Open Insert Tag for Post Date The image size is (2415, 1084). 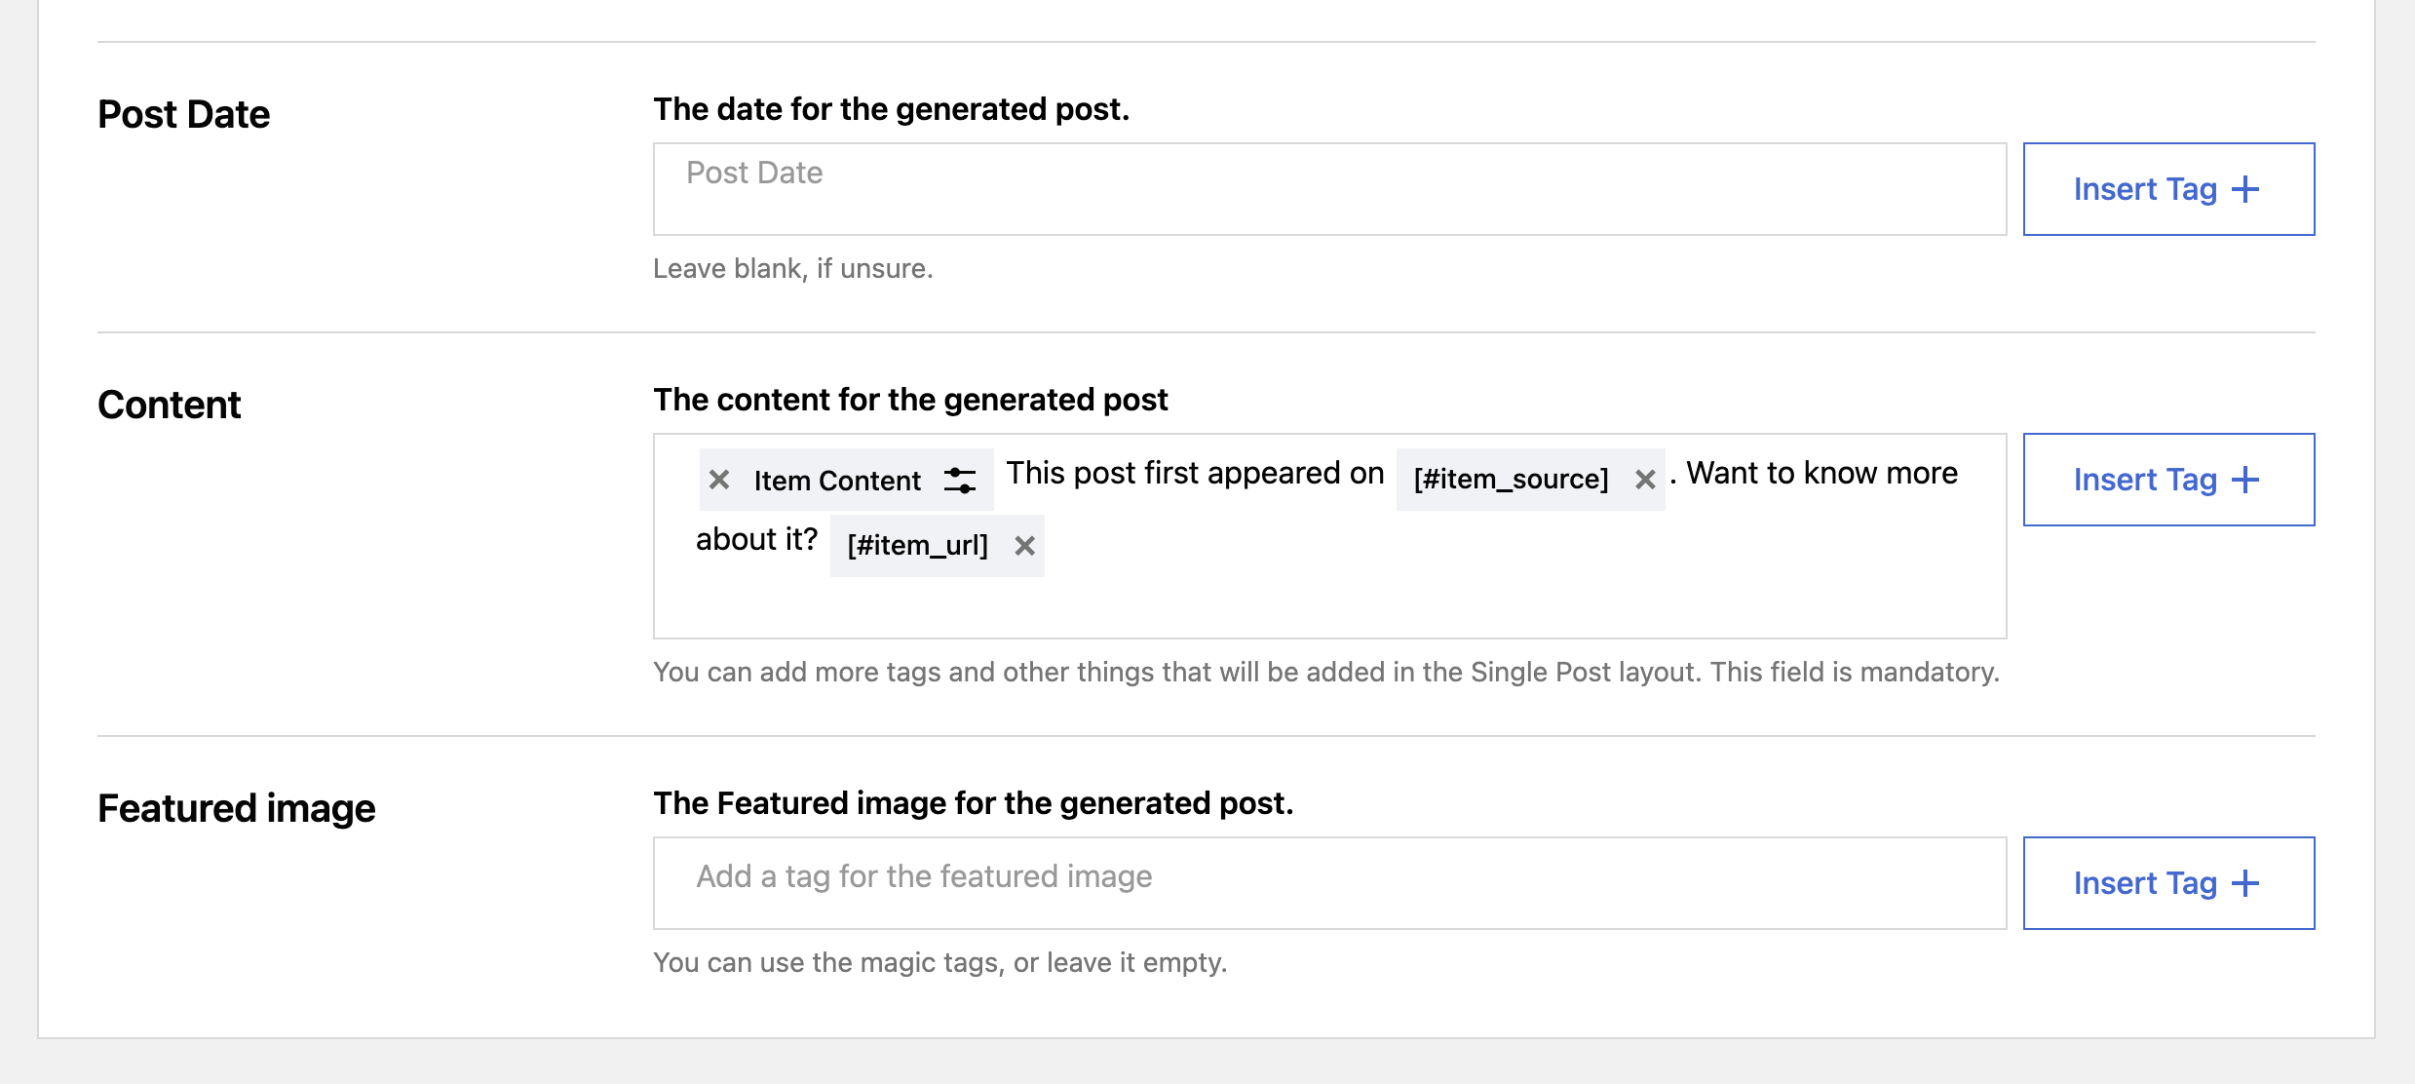[x=2144, y=189]
